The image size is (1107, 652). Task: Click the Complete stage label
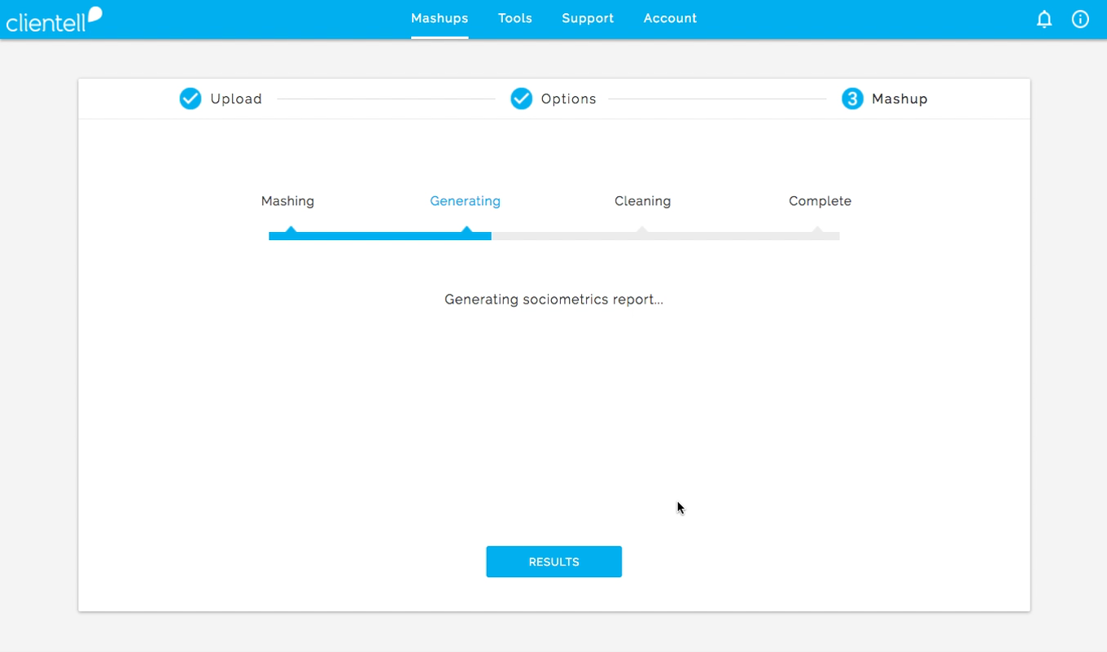[x=820, y=201]
